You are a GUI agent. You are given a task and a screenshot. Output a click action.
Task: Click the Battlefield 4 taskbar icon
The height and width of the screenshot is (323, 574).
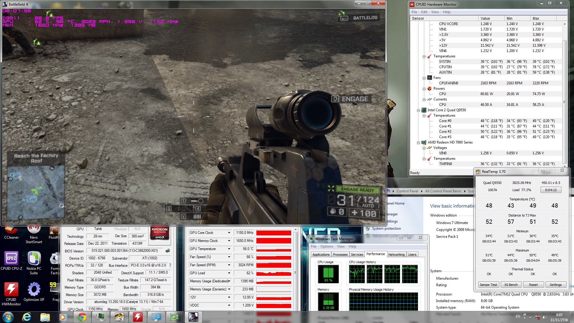coord(193,317)
